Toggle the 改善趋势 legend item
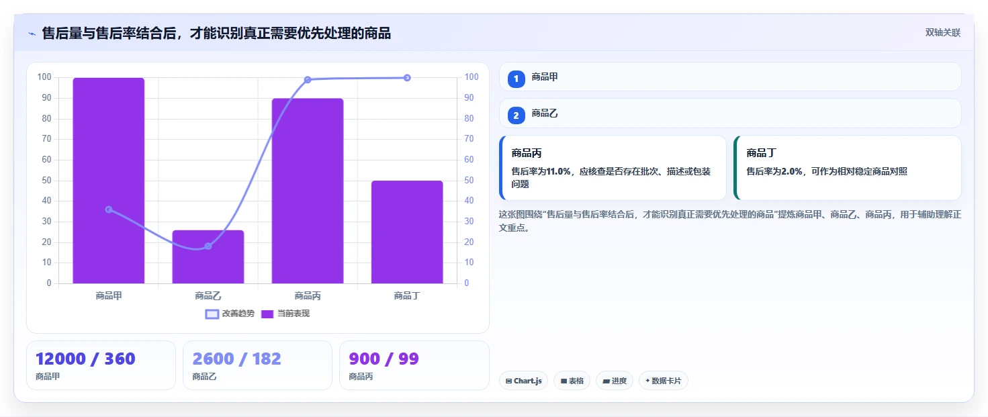The width and height of the screenshot is (988, 417). point(230,314)
